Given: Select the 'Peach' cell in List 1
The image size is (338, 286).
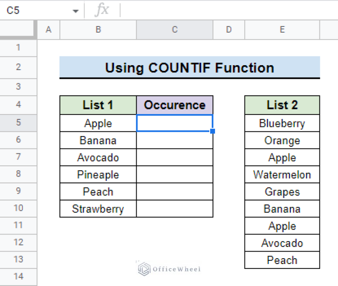Looking at the screenshot, I should coord(98,192).
